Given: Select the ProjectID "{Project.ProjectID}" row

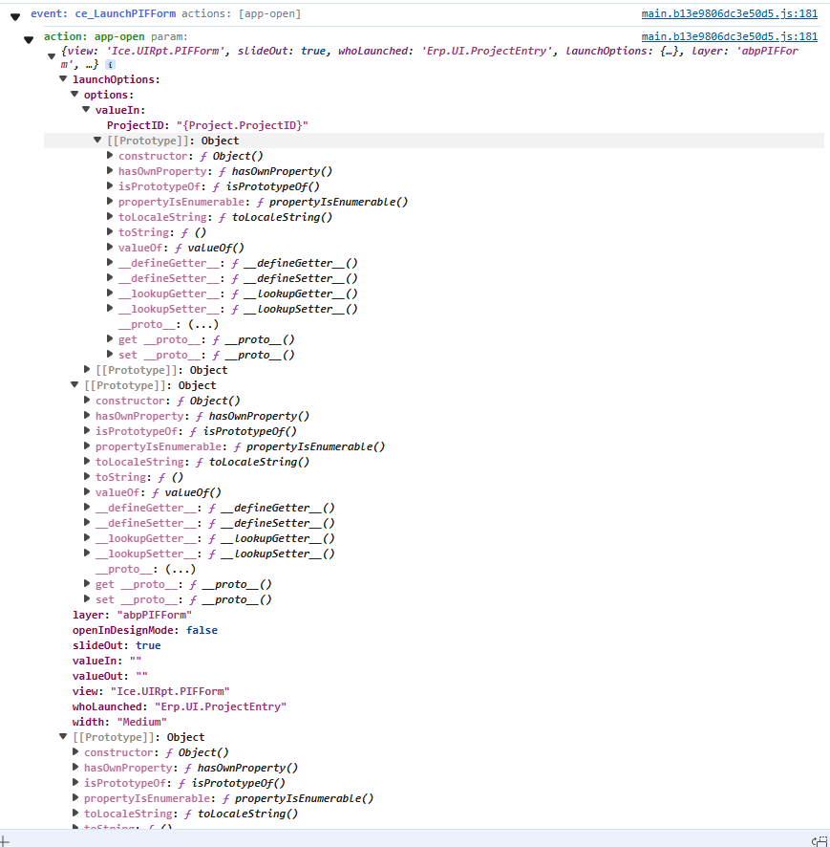Looking at the screenshot, I should click(207, 125).
